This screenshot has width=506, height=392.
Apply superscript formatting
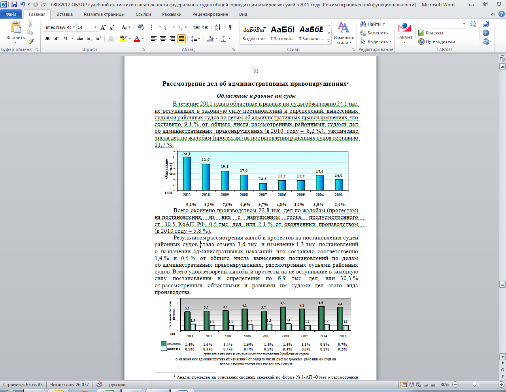[x=98, y=39]
